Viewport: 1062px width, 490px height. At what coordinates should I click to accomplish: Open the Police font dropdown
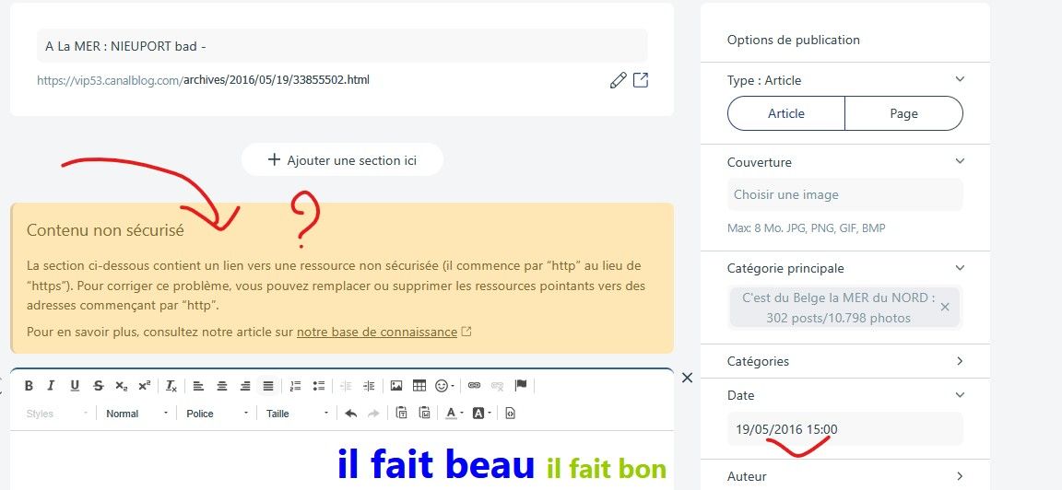click(x=217, y=413)
